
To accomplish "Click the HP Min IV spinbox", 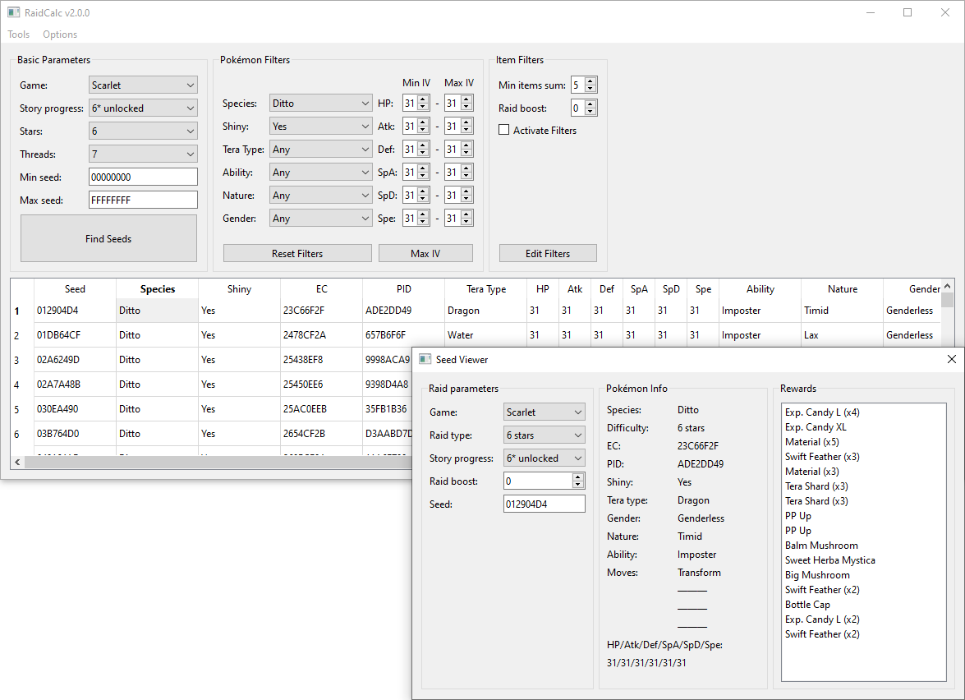I will coord(416,103).
